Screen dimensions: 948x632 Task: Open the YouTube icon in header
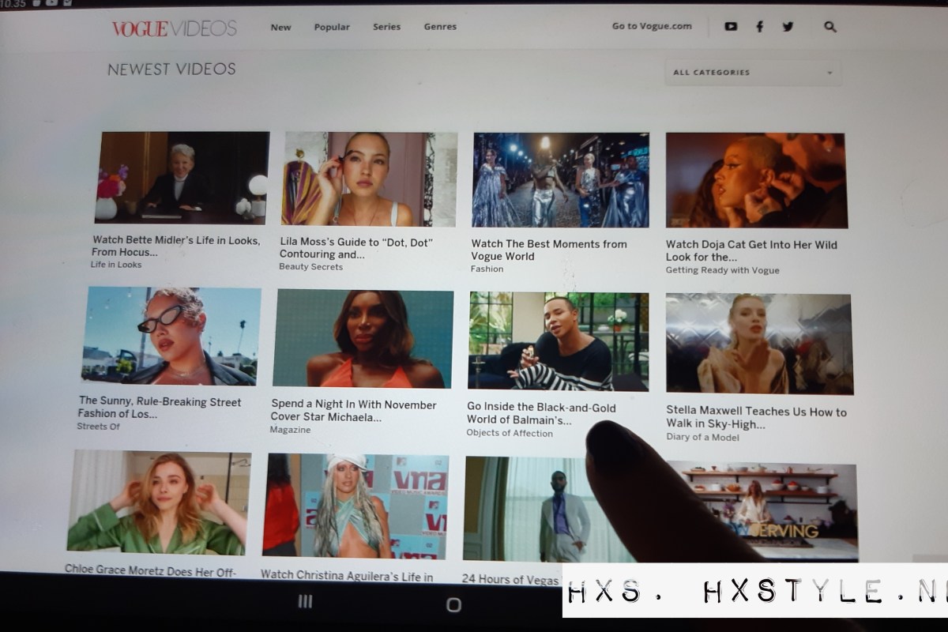point(731,27)
